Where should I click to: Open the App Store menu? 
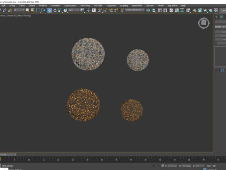pyautogui.click(x=172, y=6)
